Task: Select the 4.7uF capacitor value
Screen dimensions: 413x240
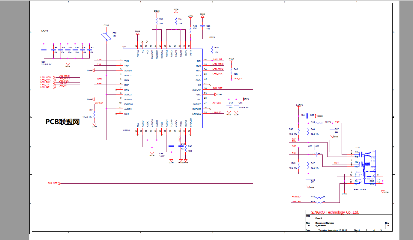Action: click(162, 156)
